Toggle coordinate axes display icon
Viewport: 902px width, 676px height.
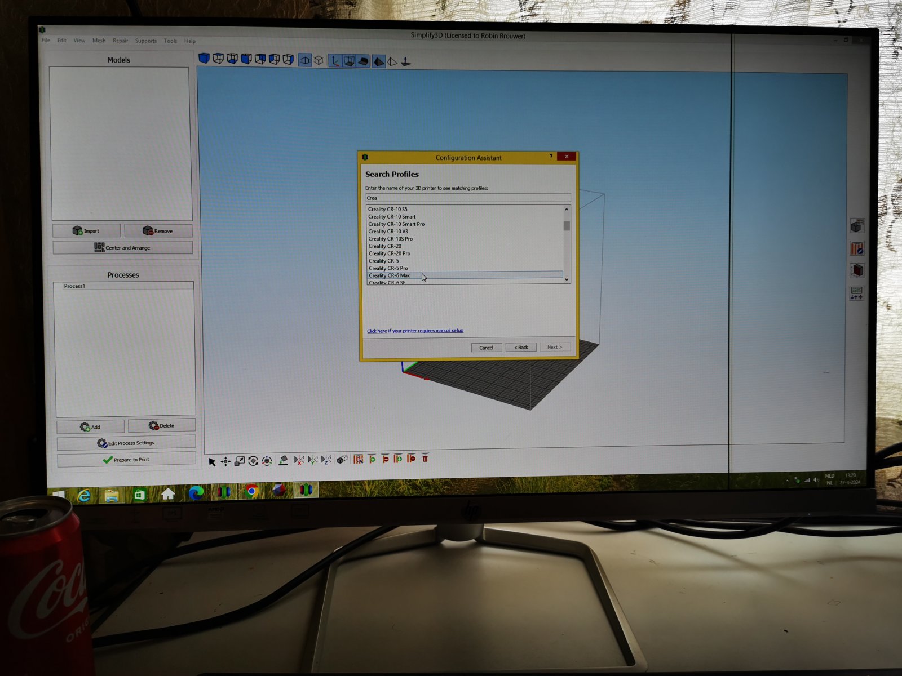(x=335, y=61)
